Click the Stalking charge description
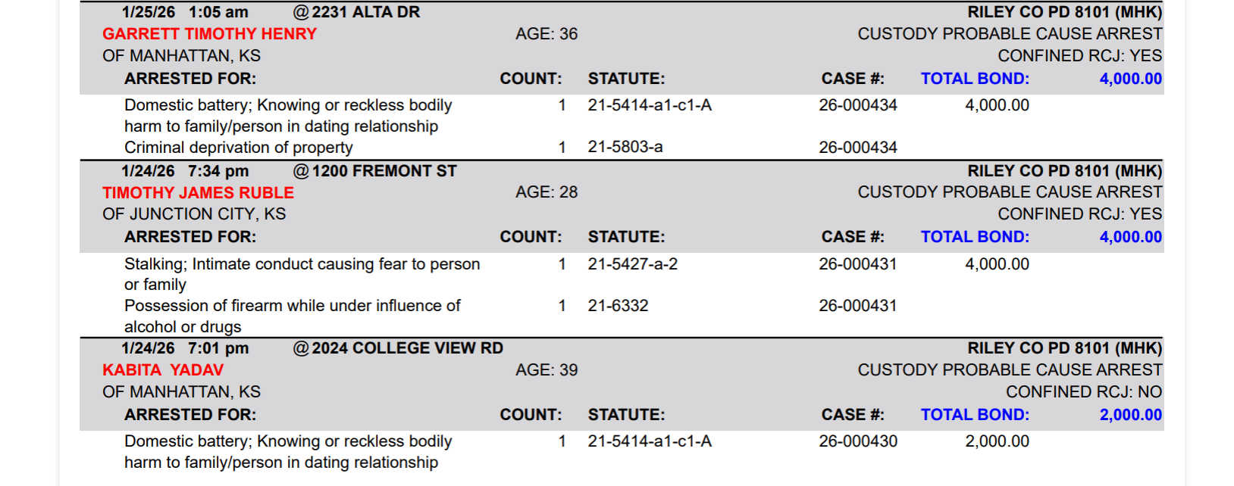Viewport: 1234px width, 486px height. [302, 264]
